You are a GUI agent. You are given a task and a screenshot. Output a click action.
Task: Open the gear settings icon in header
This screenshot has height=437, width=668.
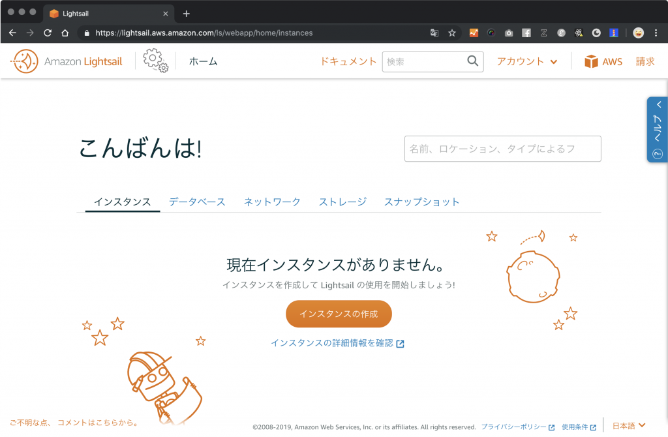pos(155,61)
